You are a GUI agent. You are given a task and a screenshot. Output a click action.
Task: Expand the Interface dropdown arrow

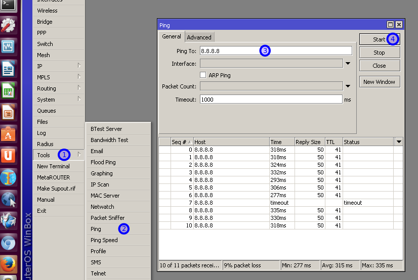(348, 64)
